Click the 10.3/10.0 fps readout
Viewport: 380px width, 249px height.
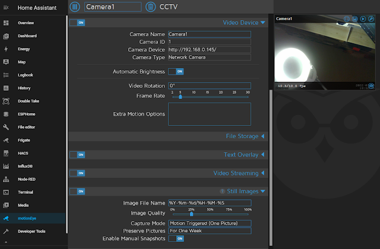click(292, 86)
